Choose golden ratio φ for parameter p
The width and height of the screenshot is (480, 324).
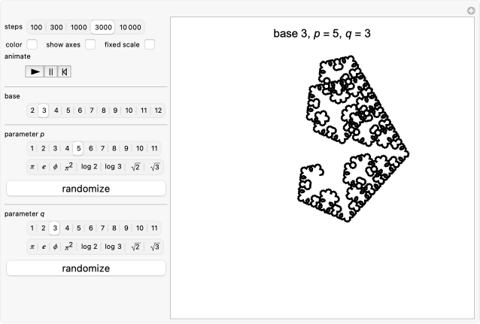pos(55,167)
